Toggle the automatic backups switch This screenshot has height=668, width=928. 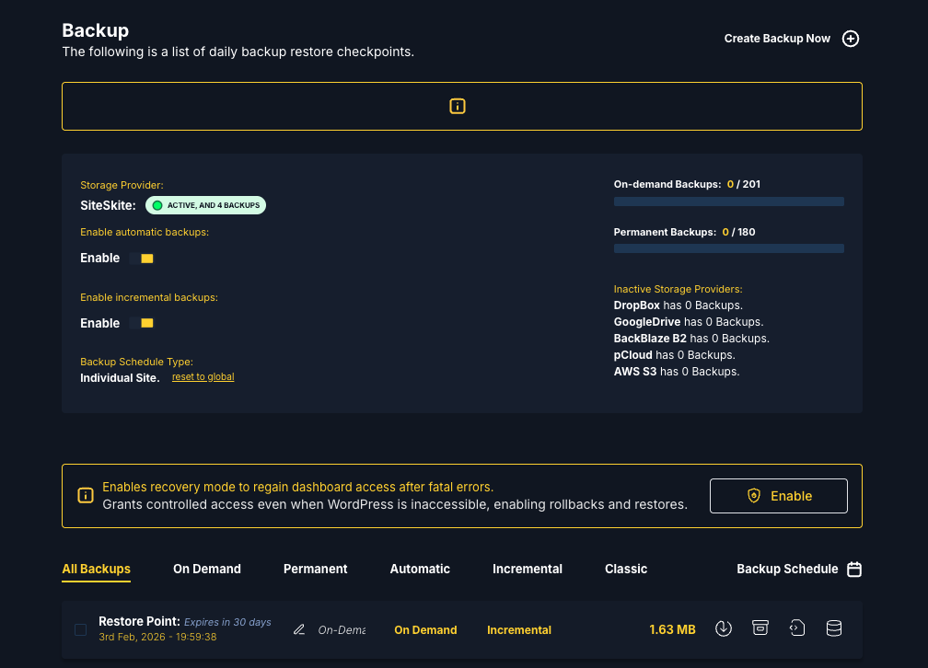[142, 259]
